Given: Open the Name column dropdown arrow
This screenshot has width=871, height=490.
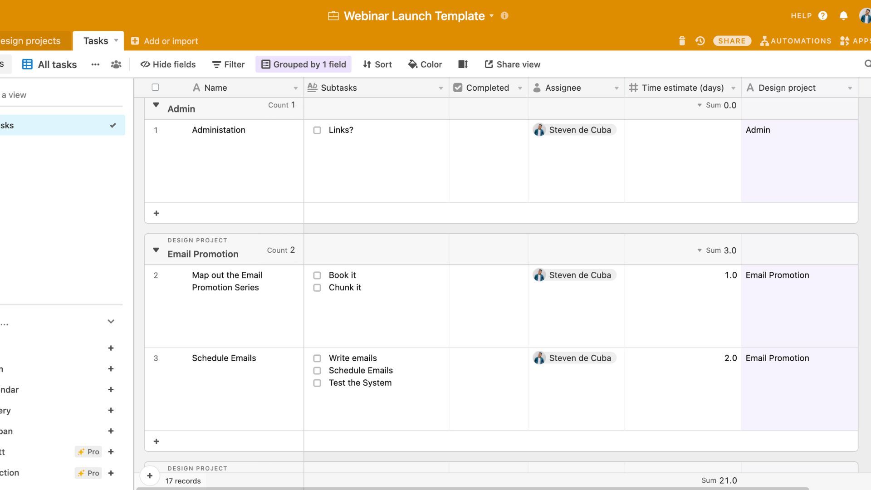Looking at the screenshot, I should pyautogui.click(x=295, y=88).
